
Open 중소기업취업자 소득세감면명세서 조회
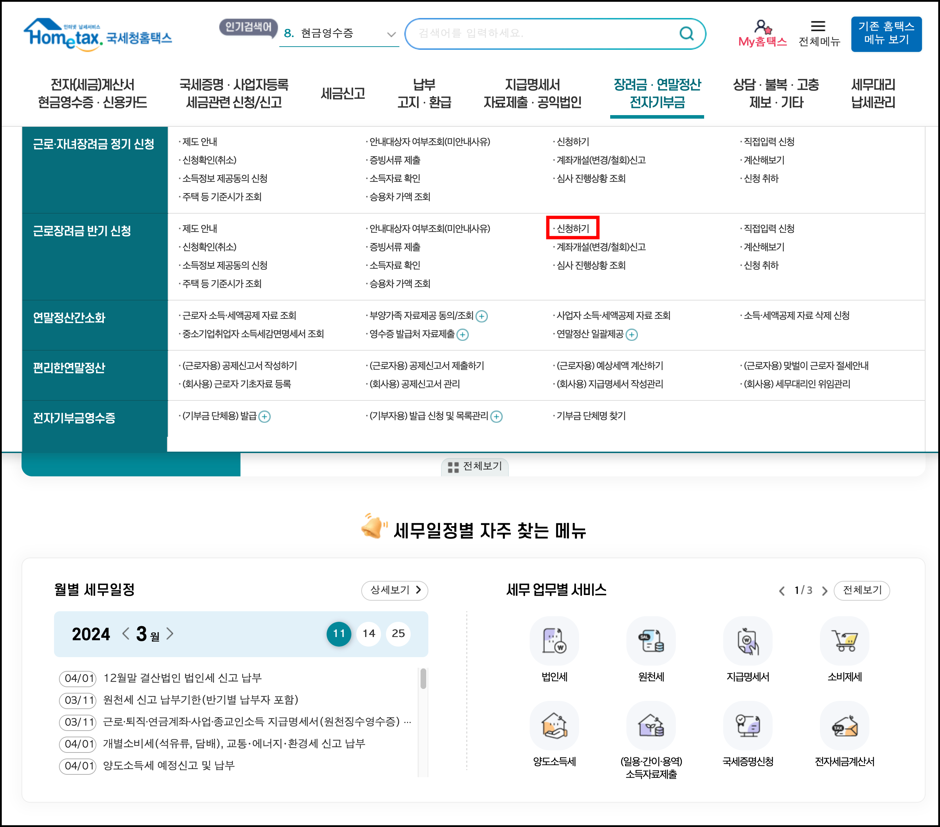(252, 334)
